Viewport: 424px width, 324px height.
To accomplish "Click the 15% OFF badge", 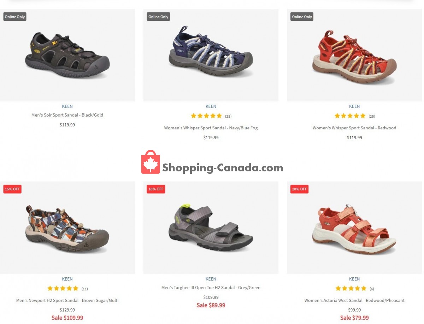I will pyautogui.click(x=12, y=189).
